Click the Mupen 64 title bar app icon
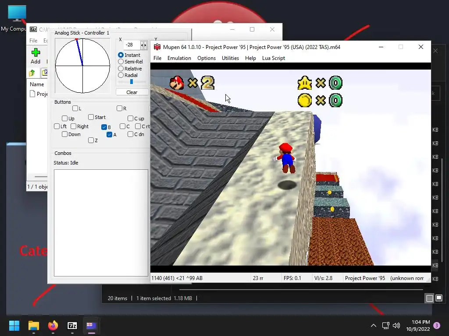Image resolution: width=449 pixels, height=336 pixels. click(157, 47)
